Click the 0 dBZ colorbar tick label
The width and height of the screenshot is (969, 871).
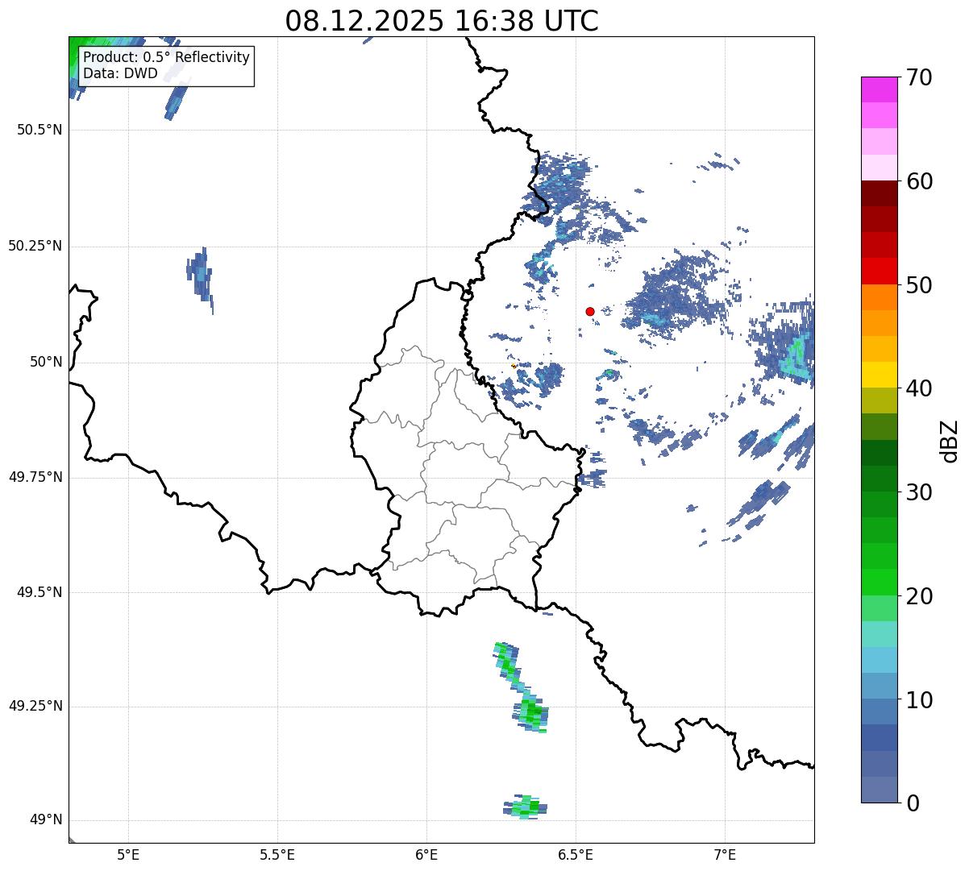click(x=913, y=803)
